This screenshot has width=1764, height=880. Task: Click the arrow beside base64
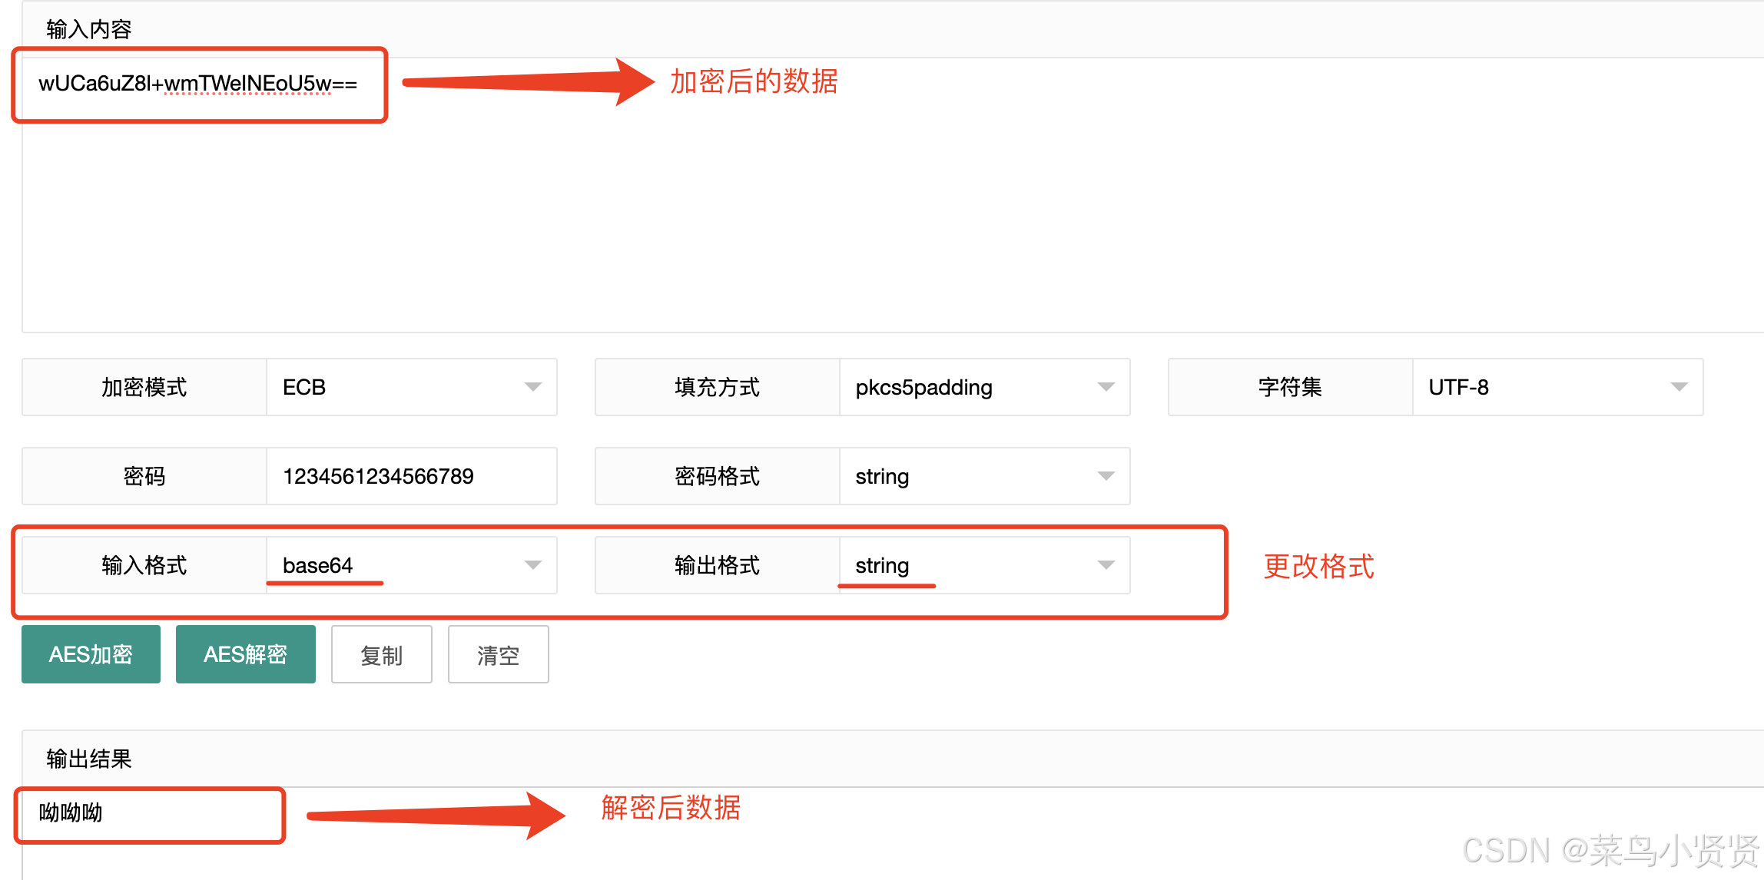pyautogui.click(x=532, y=565)
